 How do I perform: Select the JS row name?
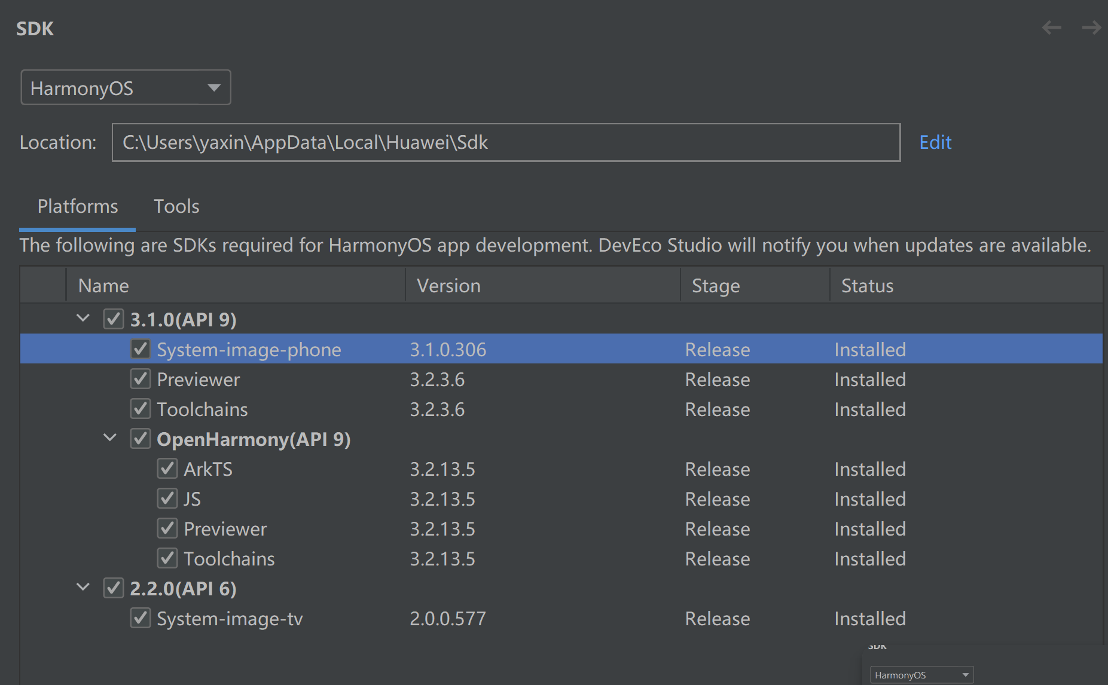coord(192,499)
